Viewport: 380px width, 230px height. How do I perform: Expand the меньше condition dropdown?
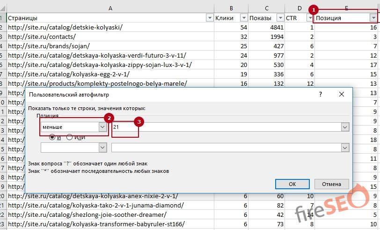point(102,127)
